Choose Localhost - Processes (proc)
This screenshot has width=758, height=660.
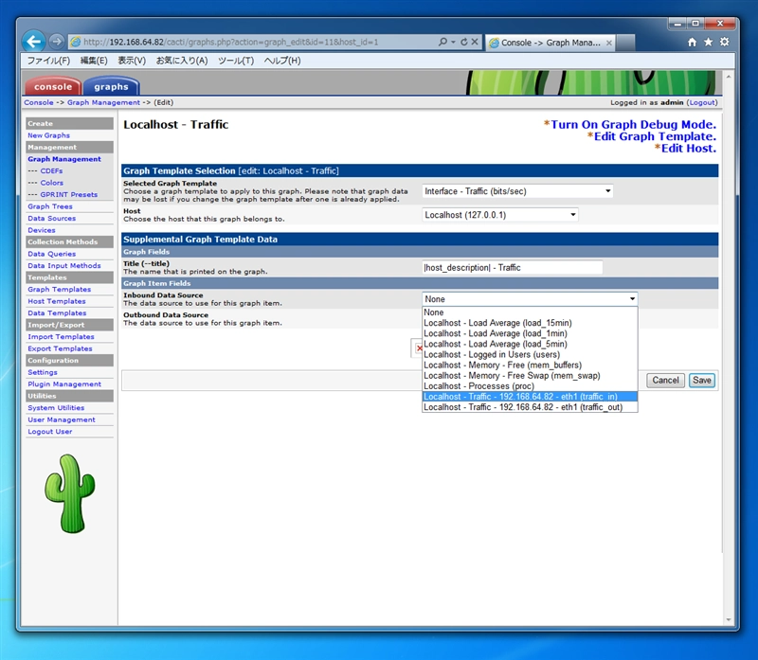click(530, 386)
